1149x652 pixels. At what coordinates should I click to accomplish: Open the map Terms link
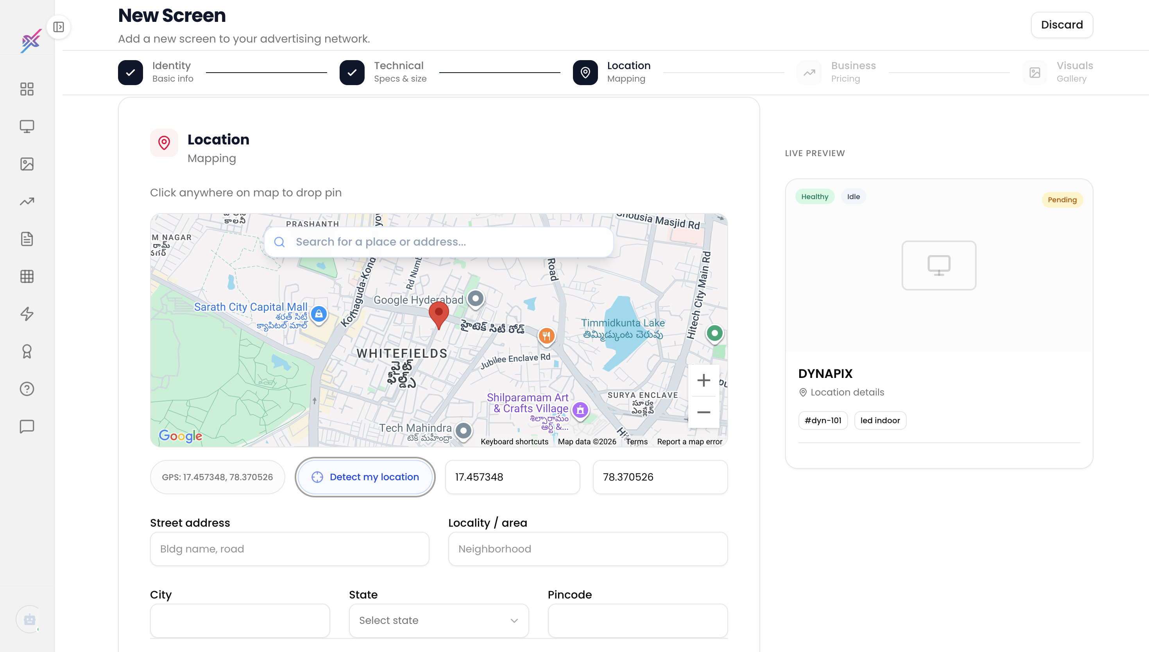coord(636,442)
